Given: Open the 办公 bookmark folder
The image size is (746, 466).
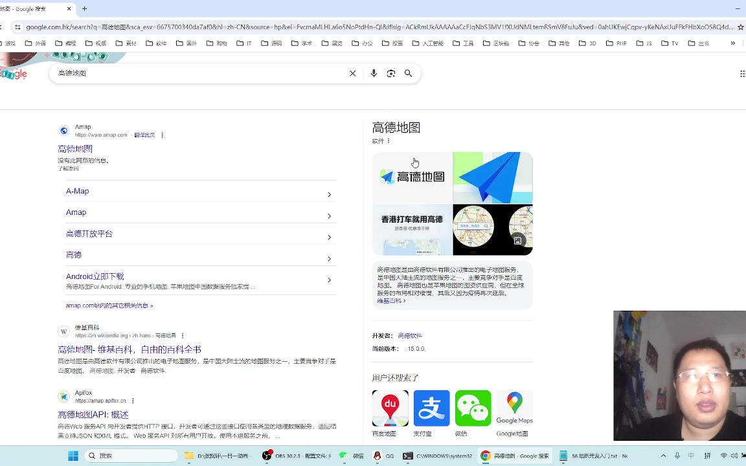Looking at the screenshot, I should pyautogui.click(x=363, y=43).
